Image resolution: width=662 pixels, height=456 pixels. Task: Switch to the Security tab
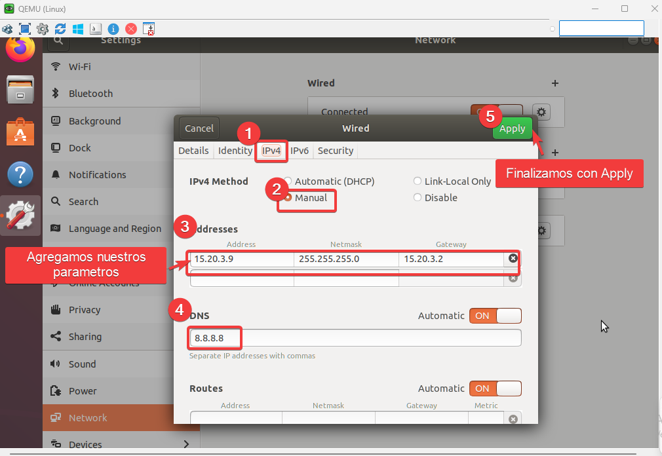(x=336, y=151)
